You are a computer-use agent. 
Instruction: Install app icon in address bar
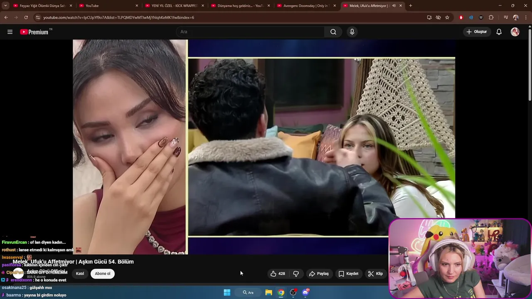429,17
